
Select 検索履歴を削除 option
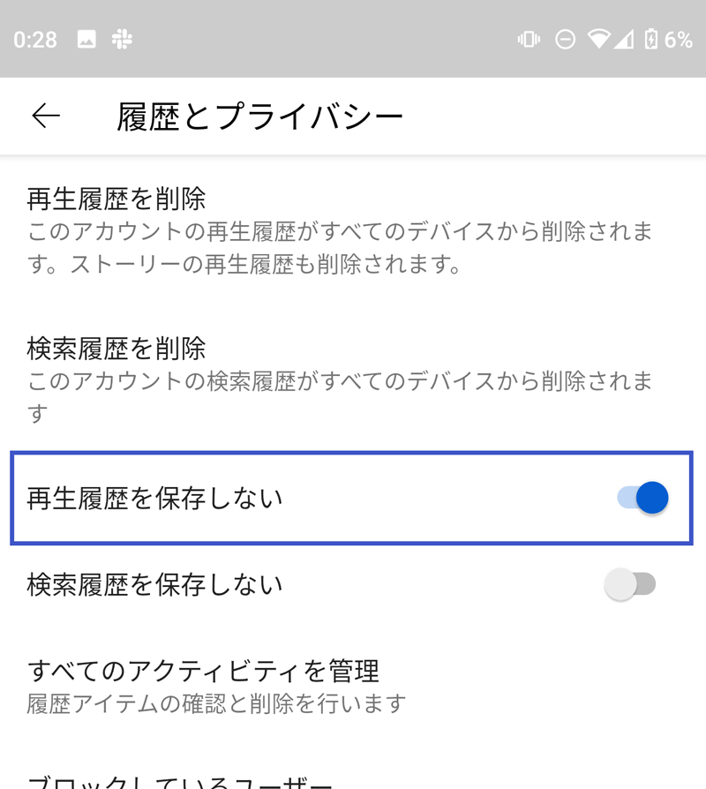[x=116, y=349]
